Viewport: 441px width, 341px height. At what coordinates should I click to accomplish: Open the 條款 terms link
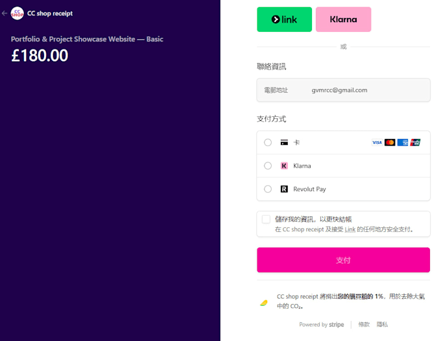pos(364,324)
